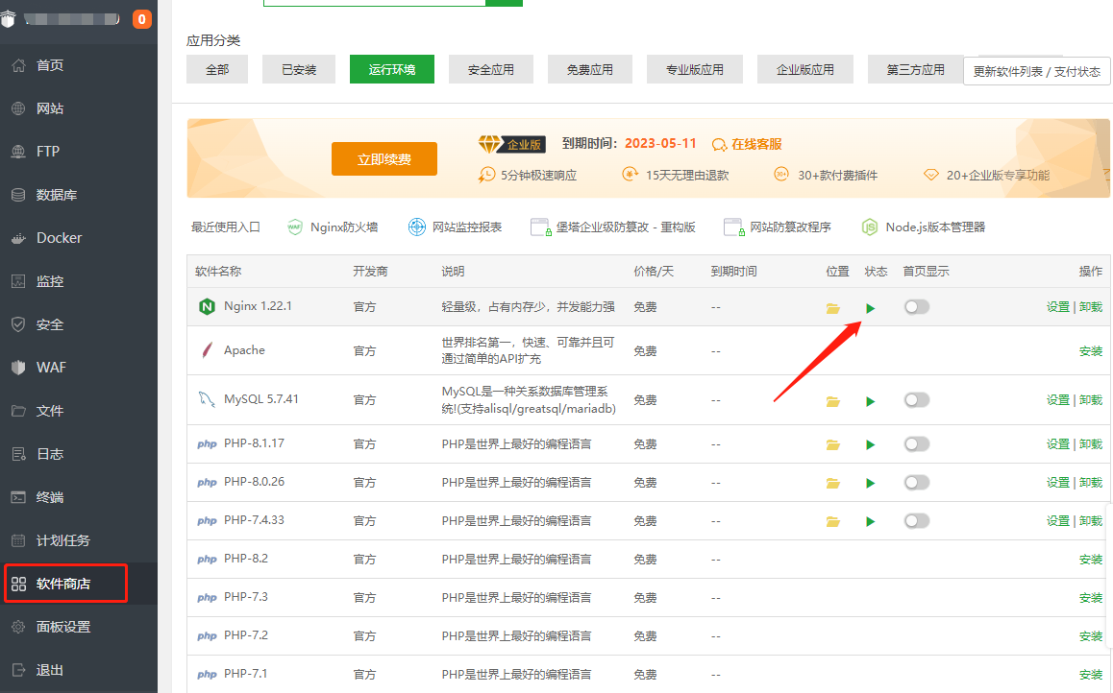The image size is (1113, 693).
Task: Click PHP-7.4.33 green status arrow
Action: pos(870,521)
